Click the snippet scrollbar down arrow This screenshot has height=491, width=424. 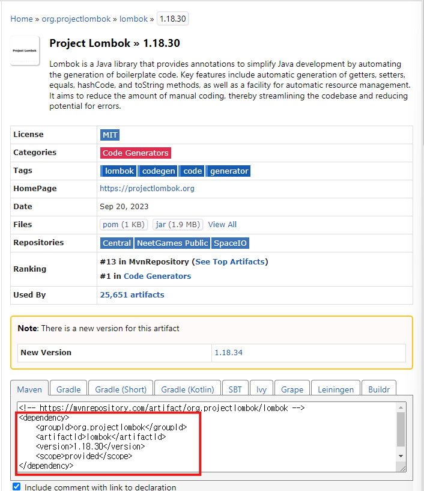coord(401,456)
